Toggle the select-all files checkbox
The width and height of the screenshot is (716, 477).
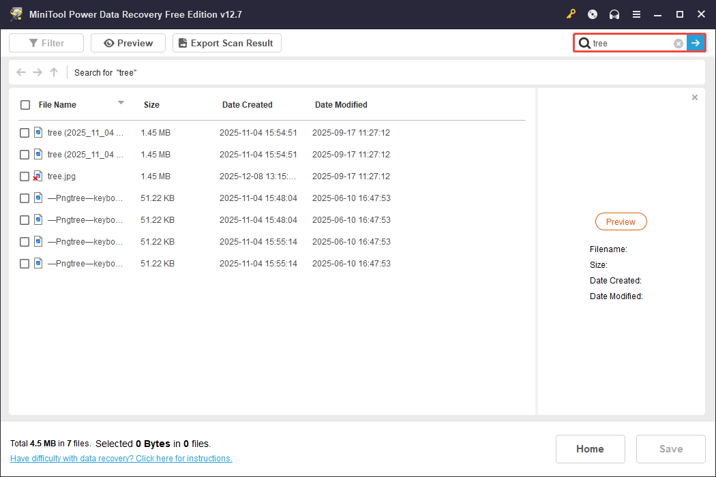click(25, 105)
